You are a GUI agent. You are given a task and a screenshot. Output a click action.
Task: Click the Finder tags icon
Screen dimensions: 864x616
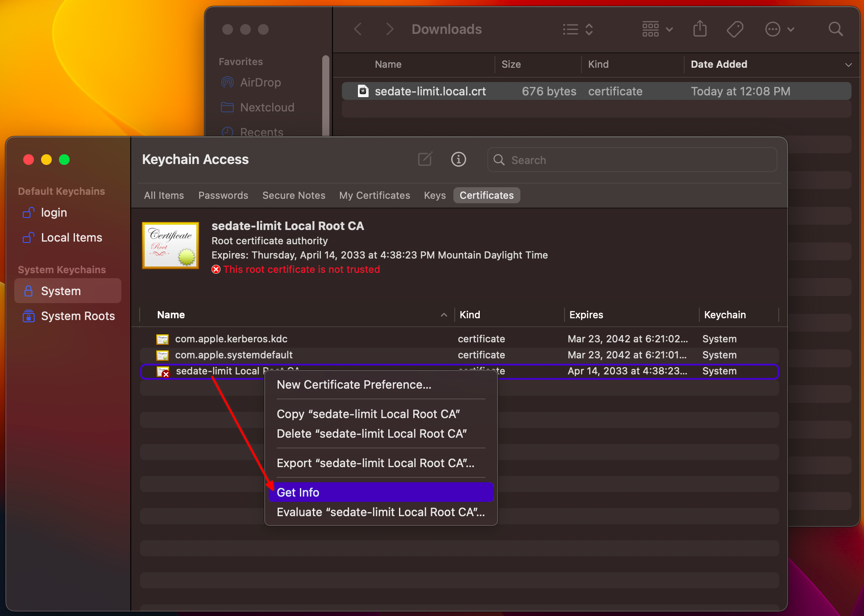point(735,29)
